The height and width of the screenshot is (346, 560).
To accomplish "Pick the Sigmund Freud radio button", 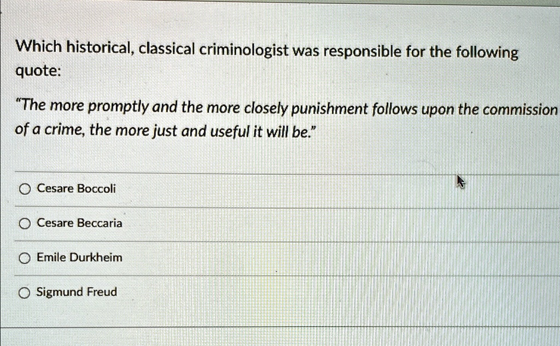I will coord(24,293).
